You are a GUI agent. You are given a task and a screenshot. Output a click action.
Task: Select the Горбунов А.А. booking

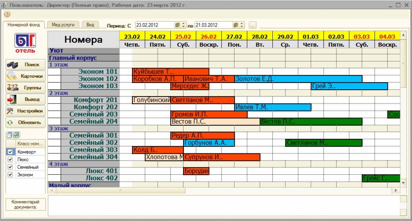click(209, 143)
